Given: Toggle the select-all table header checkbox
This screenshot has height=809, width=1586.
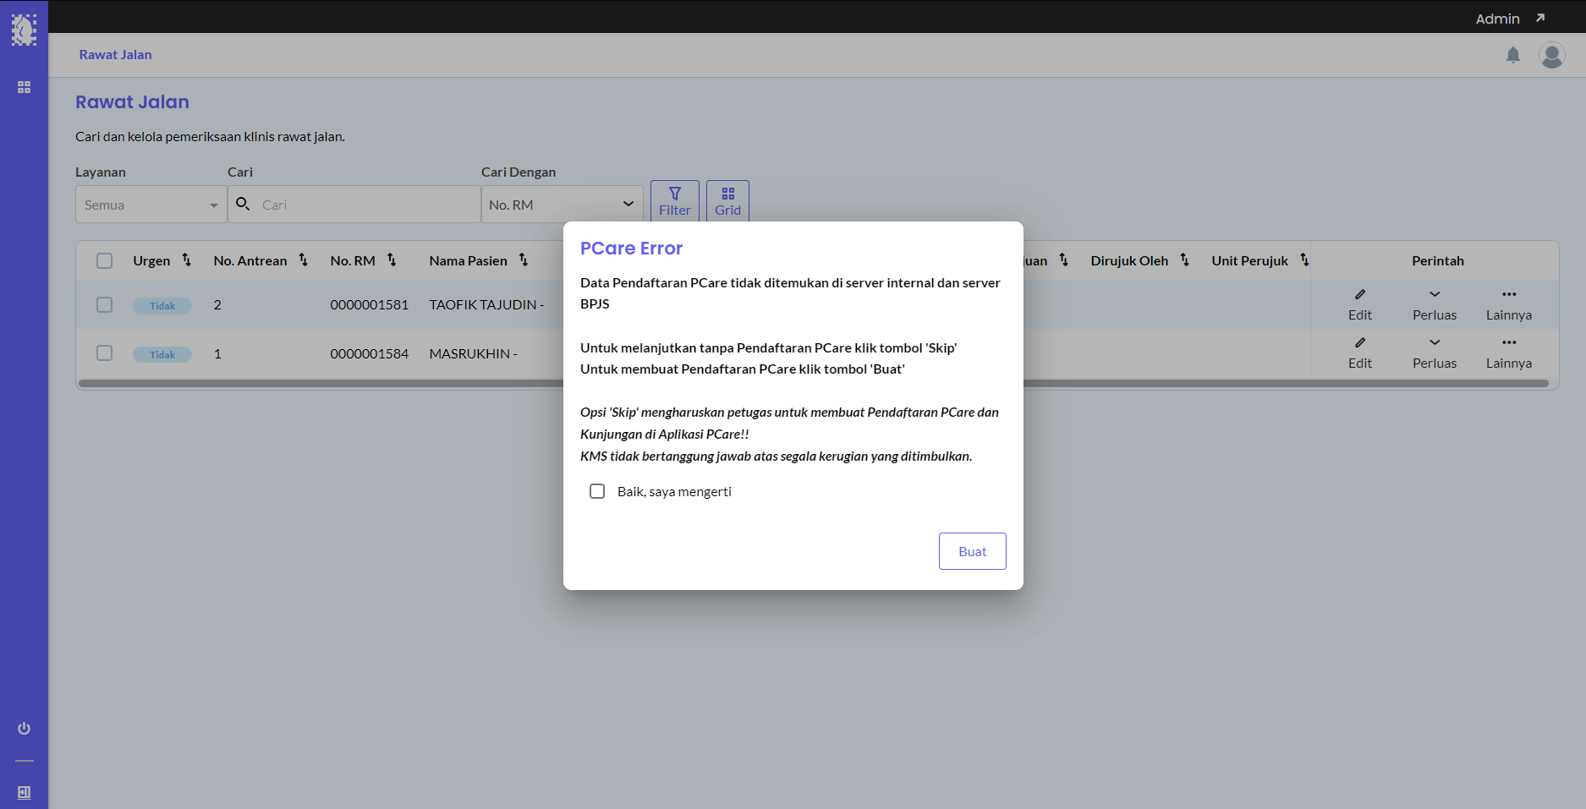Looking at the screenshot, I should (x=104, y=260).
